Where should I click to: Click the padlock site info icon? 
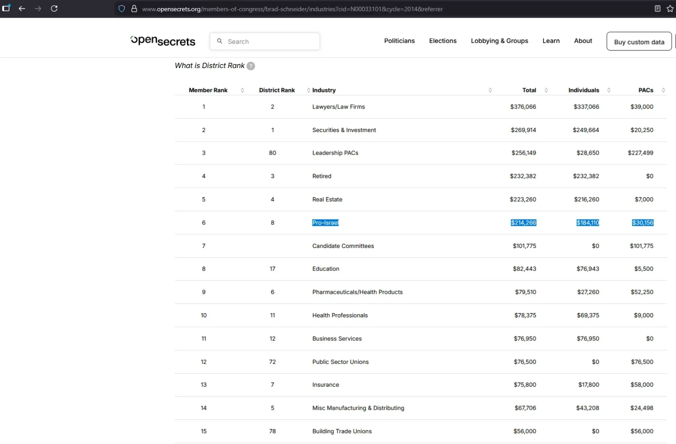pyautogui.click(x=134, y=9)
